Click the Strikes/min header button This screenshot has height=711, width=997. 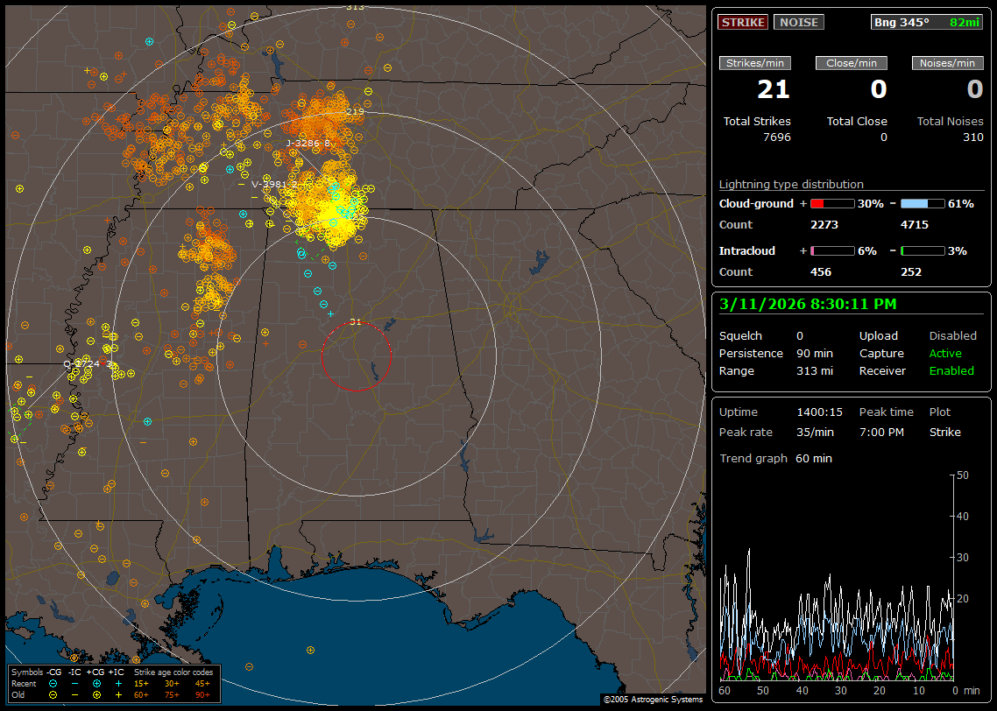755,63
